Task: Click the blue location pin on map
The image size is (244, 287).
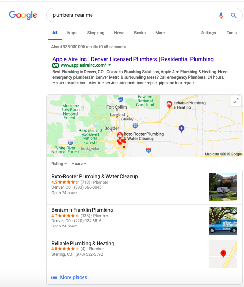Action: [x=181, y=129]
